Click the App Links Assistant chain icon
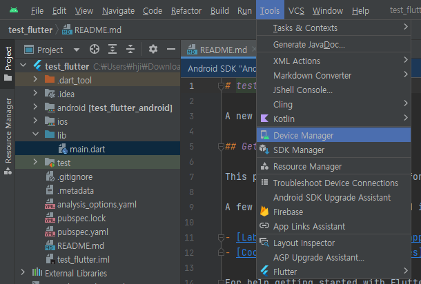 (x=264, y=226)
